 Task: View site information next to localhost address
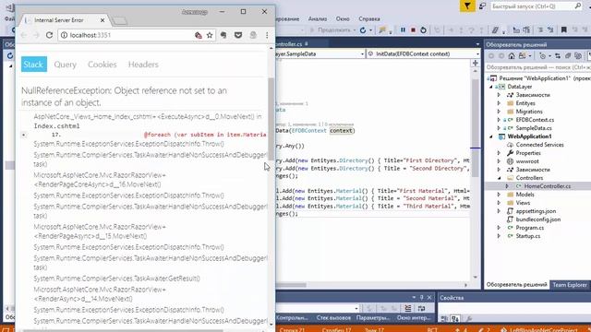pos(64,35)
